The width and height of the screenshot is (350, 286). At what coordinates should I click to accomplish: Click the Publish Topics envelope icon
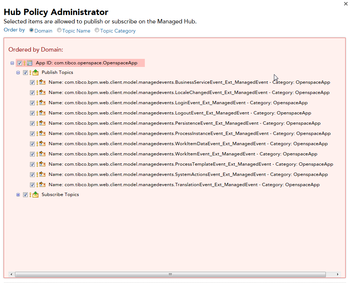coord(35,72)
